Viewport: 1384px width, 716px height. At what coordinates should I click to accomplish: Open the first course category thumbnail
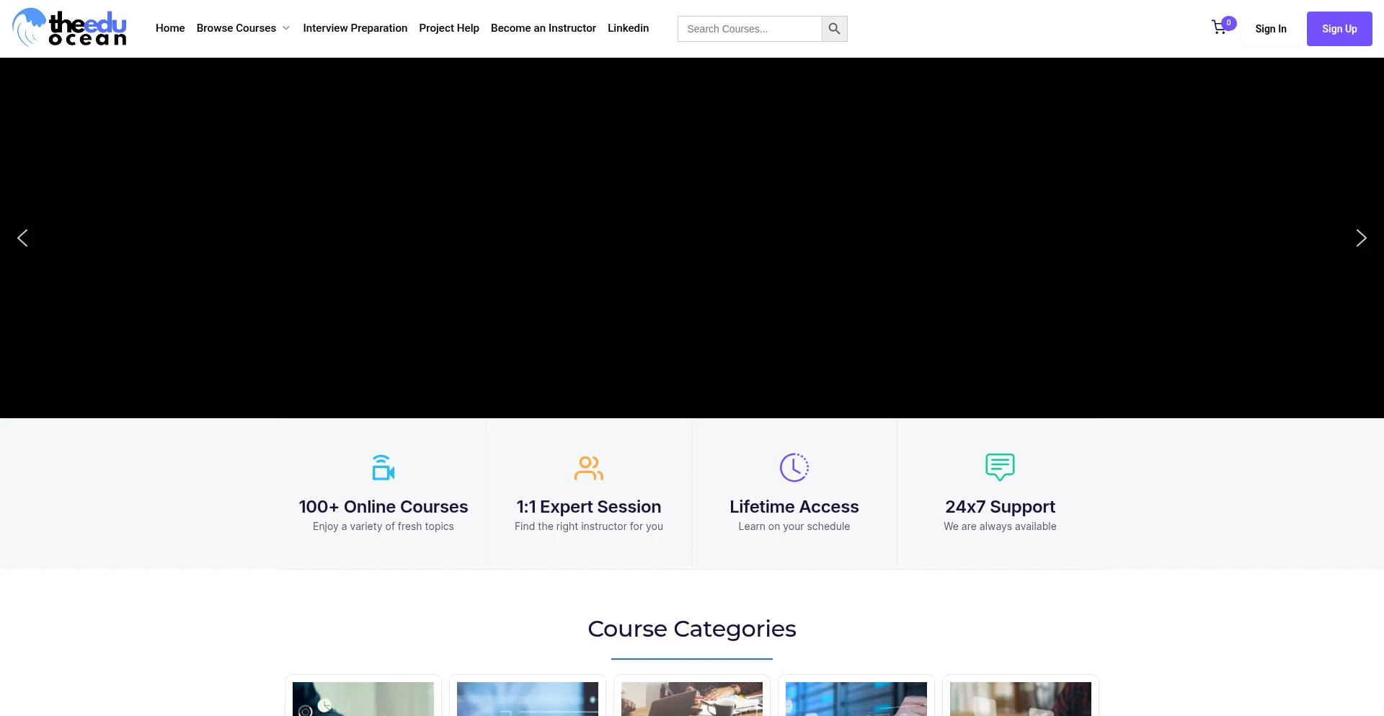tap(363, 698)
